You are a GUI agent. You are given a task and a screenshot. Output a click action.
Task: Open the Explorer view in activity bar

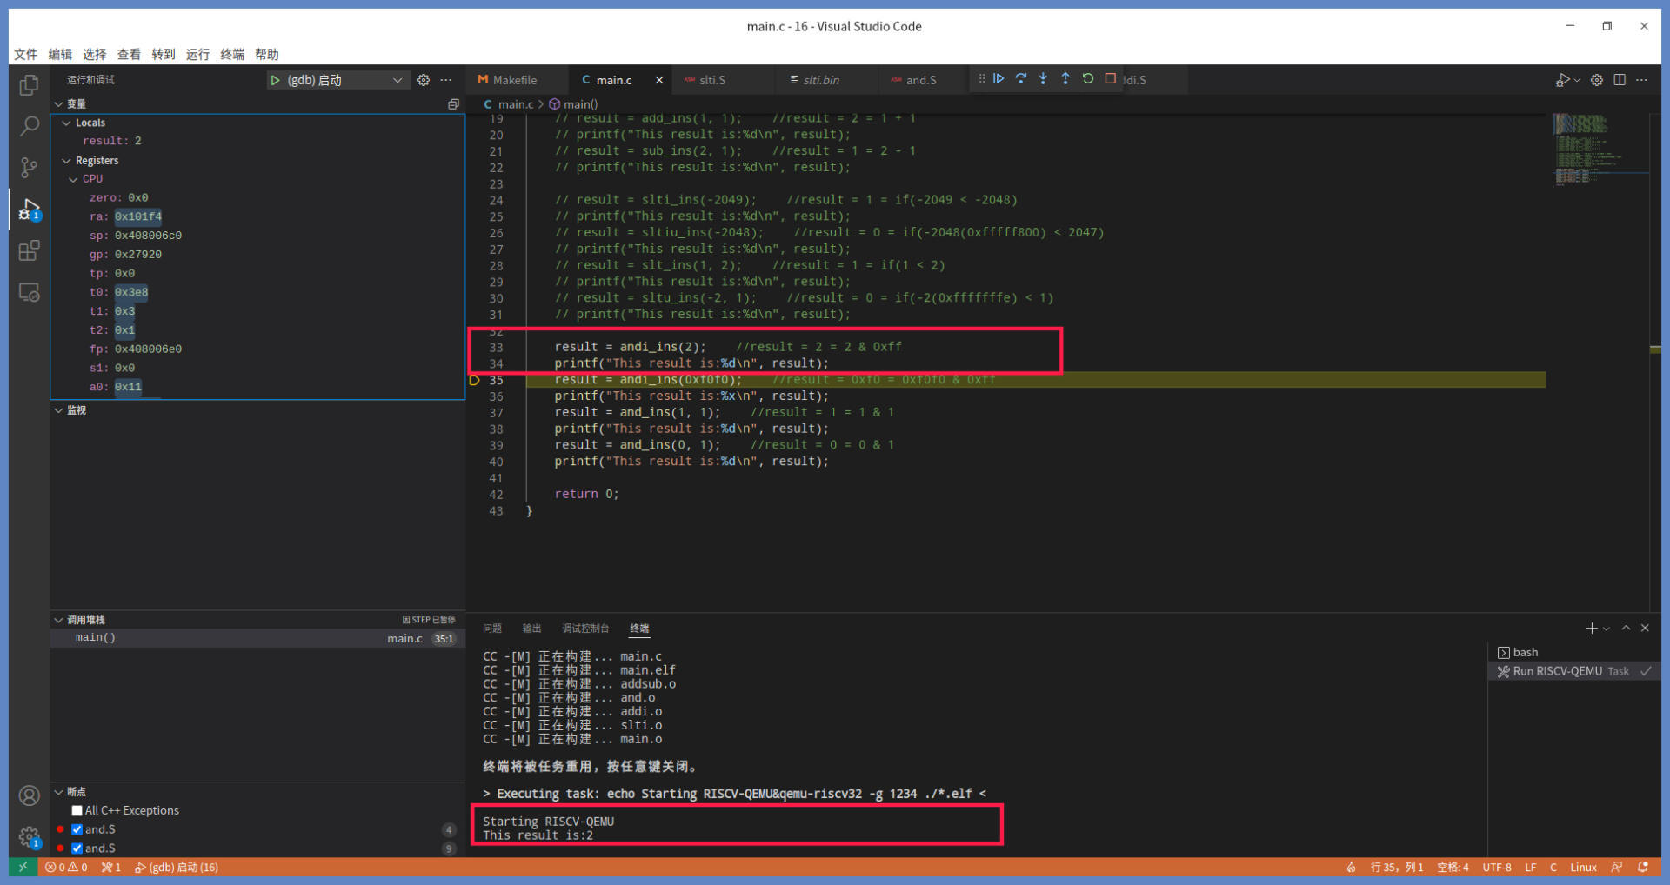click(29, 85)
